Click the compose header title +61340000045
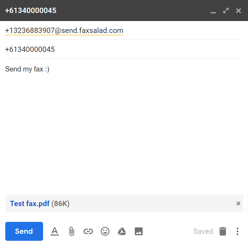The image size is (248, 245). pos(31,11)
